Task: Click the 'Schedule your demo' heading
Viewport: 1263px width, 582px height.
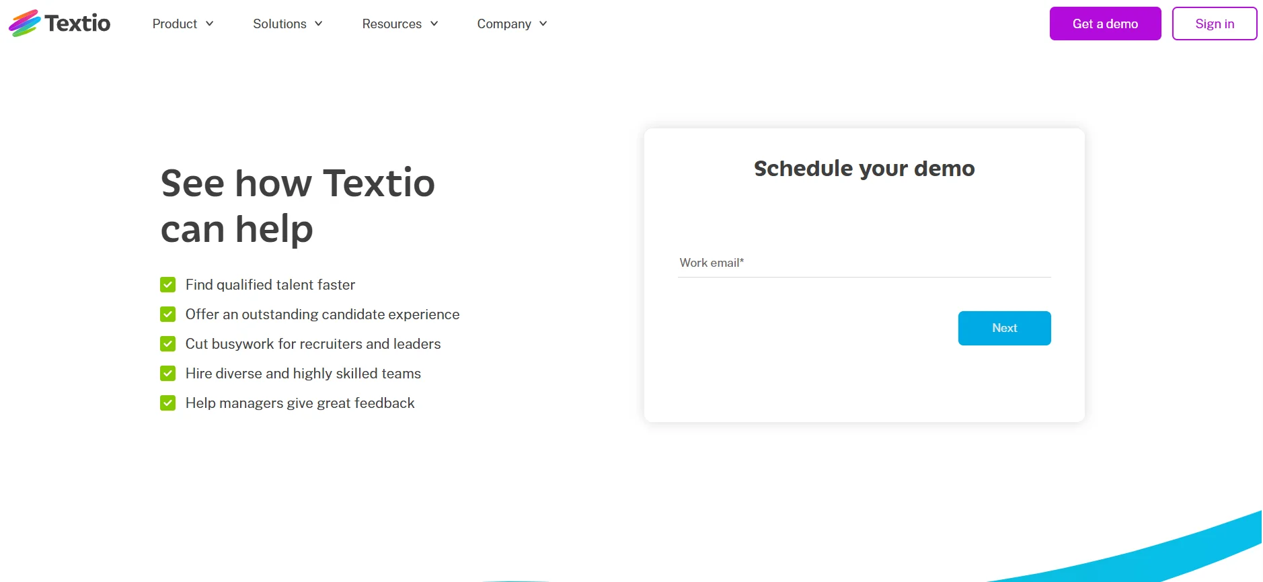Action: (864, 169)
